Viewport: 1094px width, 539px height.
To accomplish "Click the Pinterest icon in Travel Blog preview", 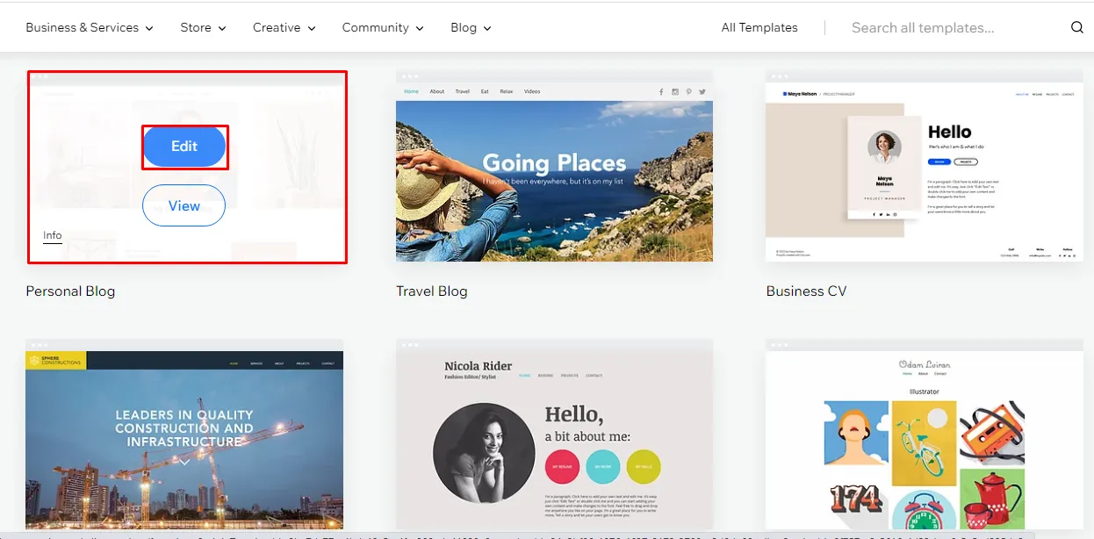I will (x=689, y=91).
